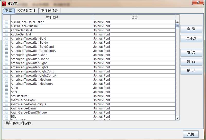
Task: Click the Joinus Font cell for Anna
Action: 134,88
